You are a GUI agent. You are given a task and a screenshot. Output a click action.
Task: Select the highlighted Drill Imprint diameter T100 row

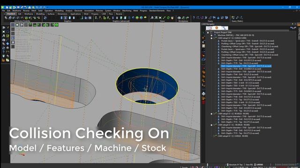tap(246, 66)
